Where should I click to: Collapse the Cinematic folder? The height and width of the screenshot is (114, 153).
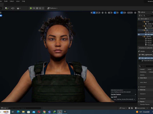pos(143,26)
